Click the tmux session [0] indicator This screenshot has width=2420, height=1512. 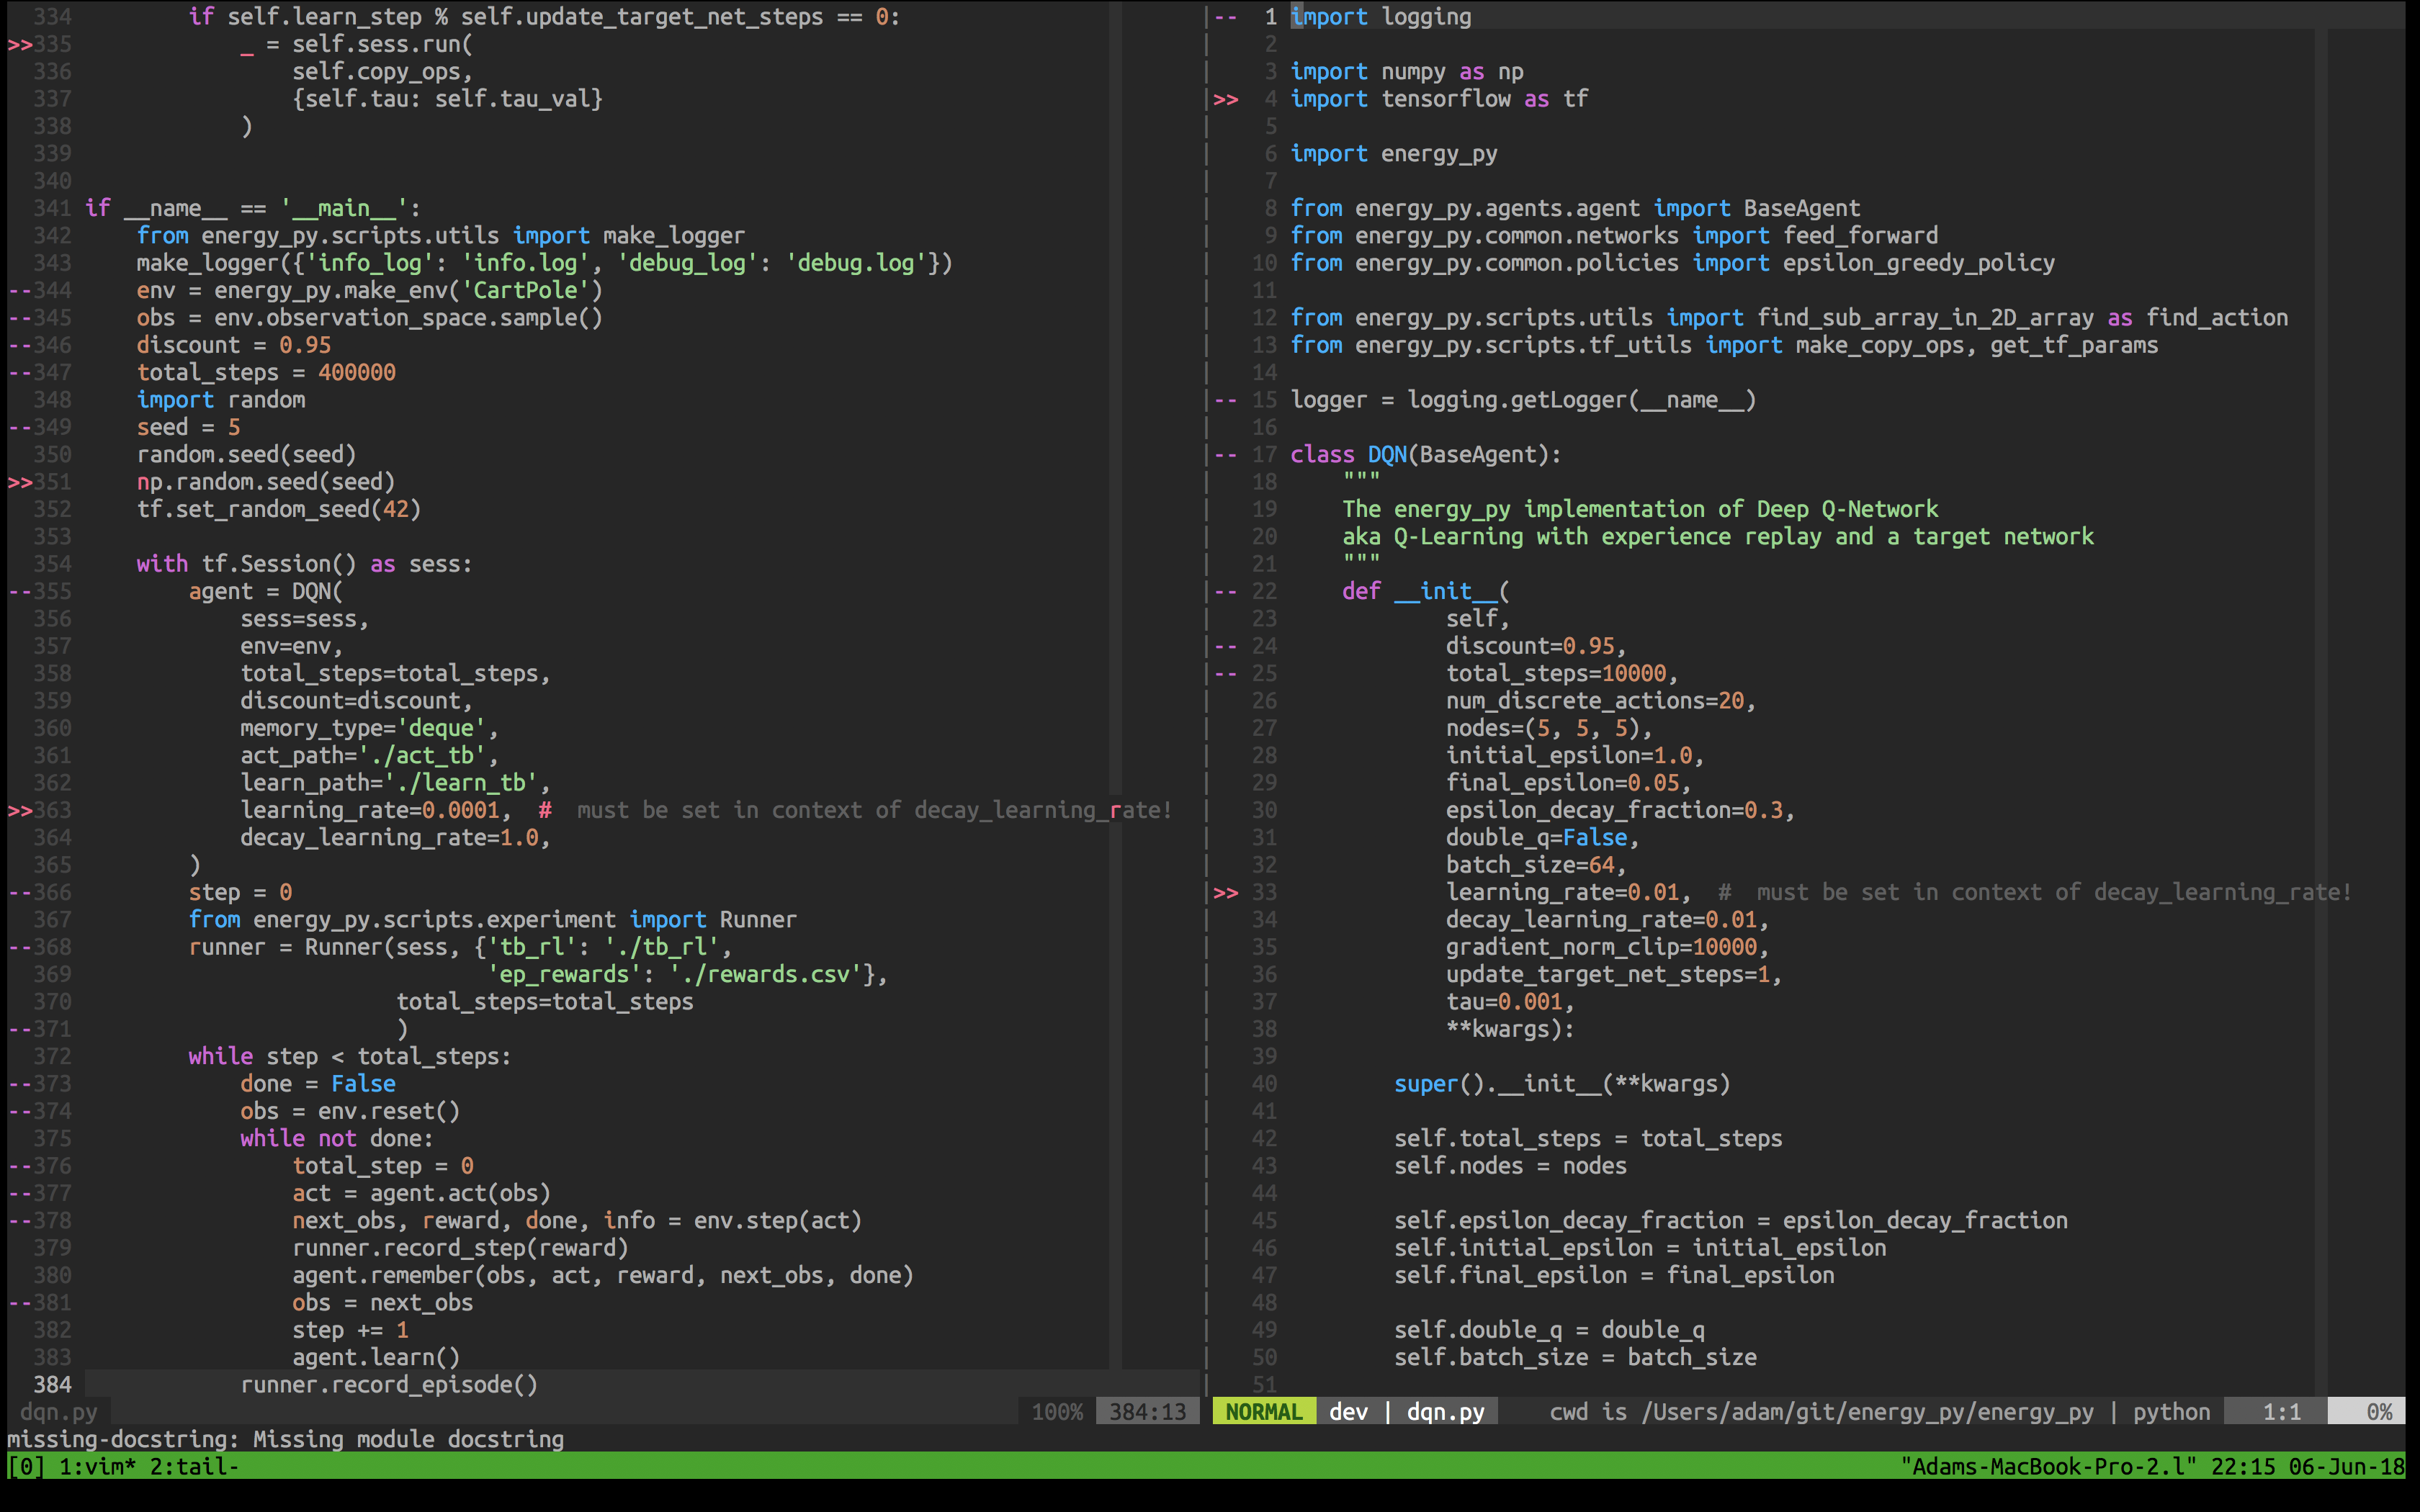(x=26, y=1467)
